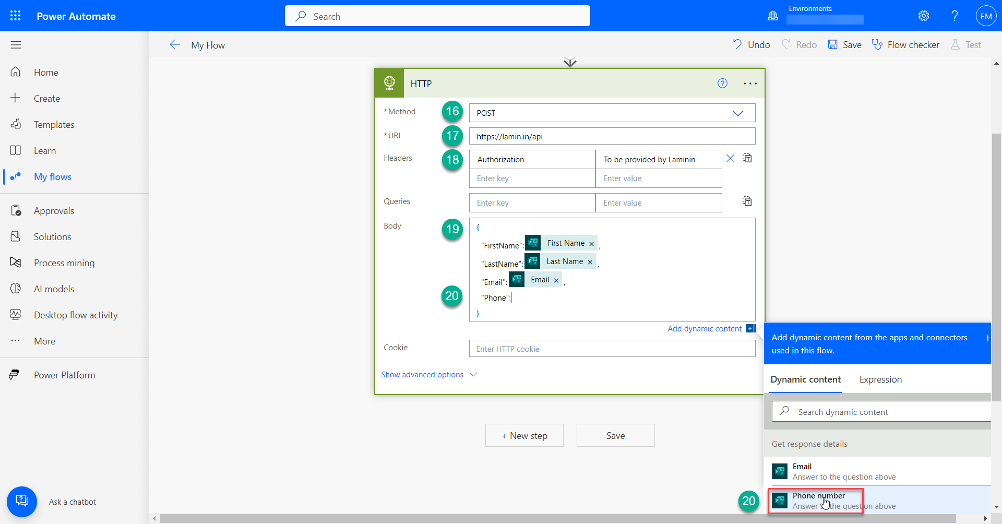This screenshot has height=524, width=1002.
Task: Click the Save button below the flow
Action: [615, 435]
